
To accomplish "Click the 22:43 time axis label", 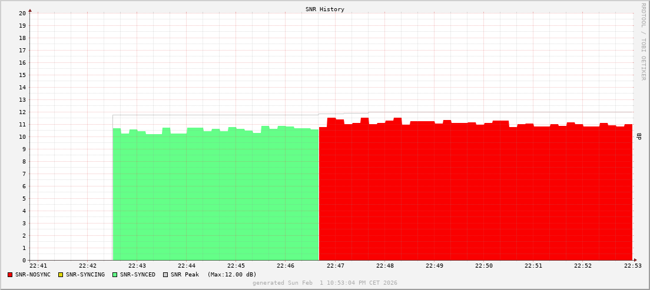I will (137, 266).
